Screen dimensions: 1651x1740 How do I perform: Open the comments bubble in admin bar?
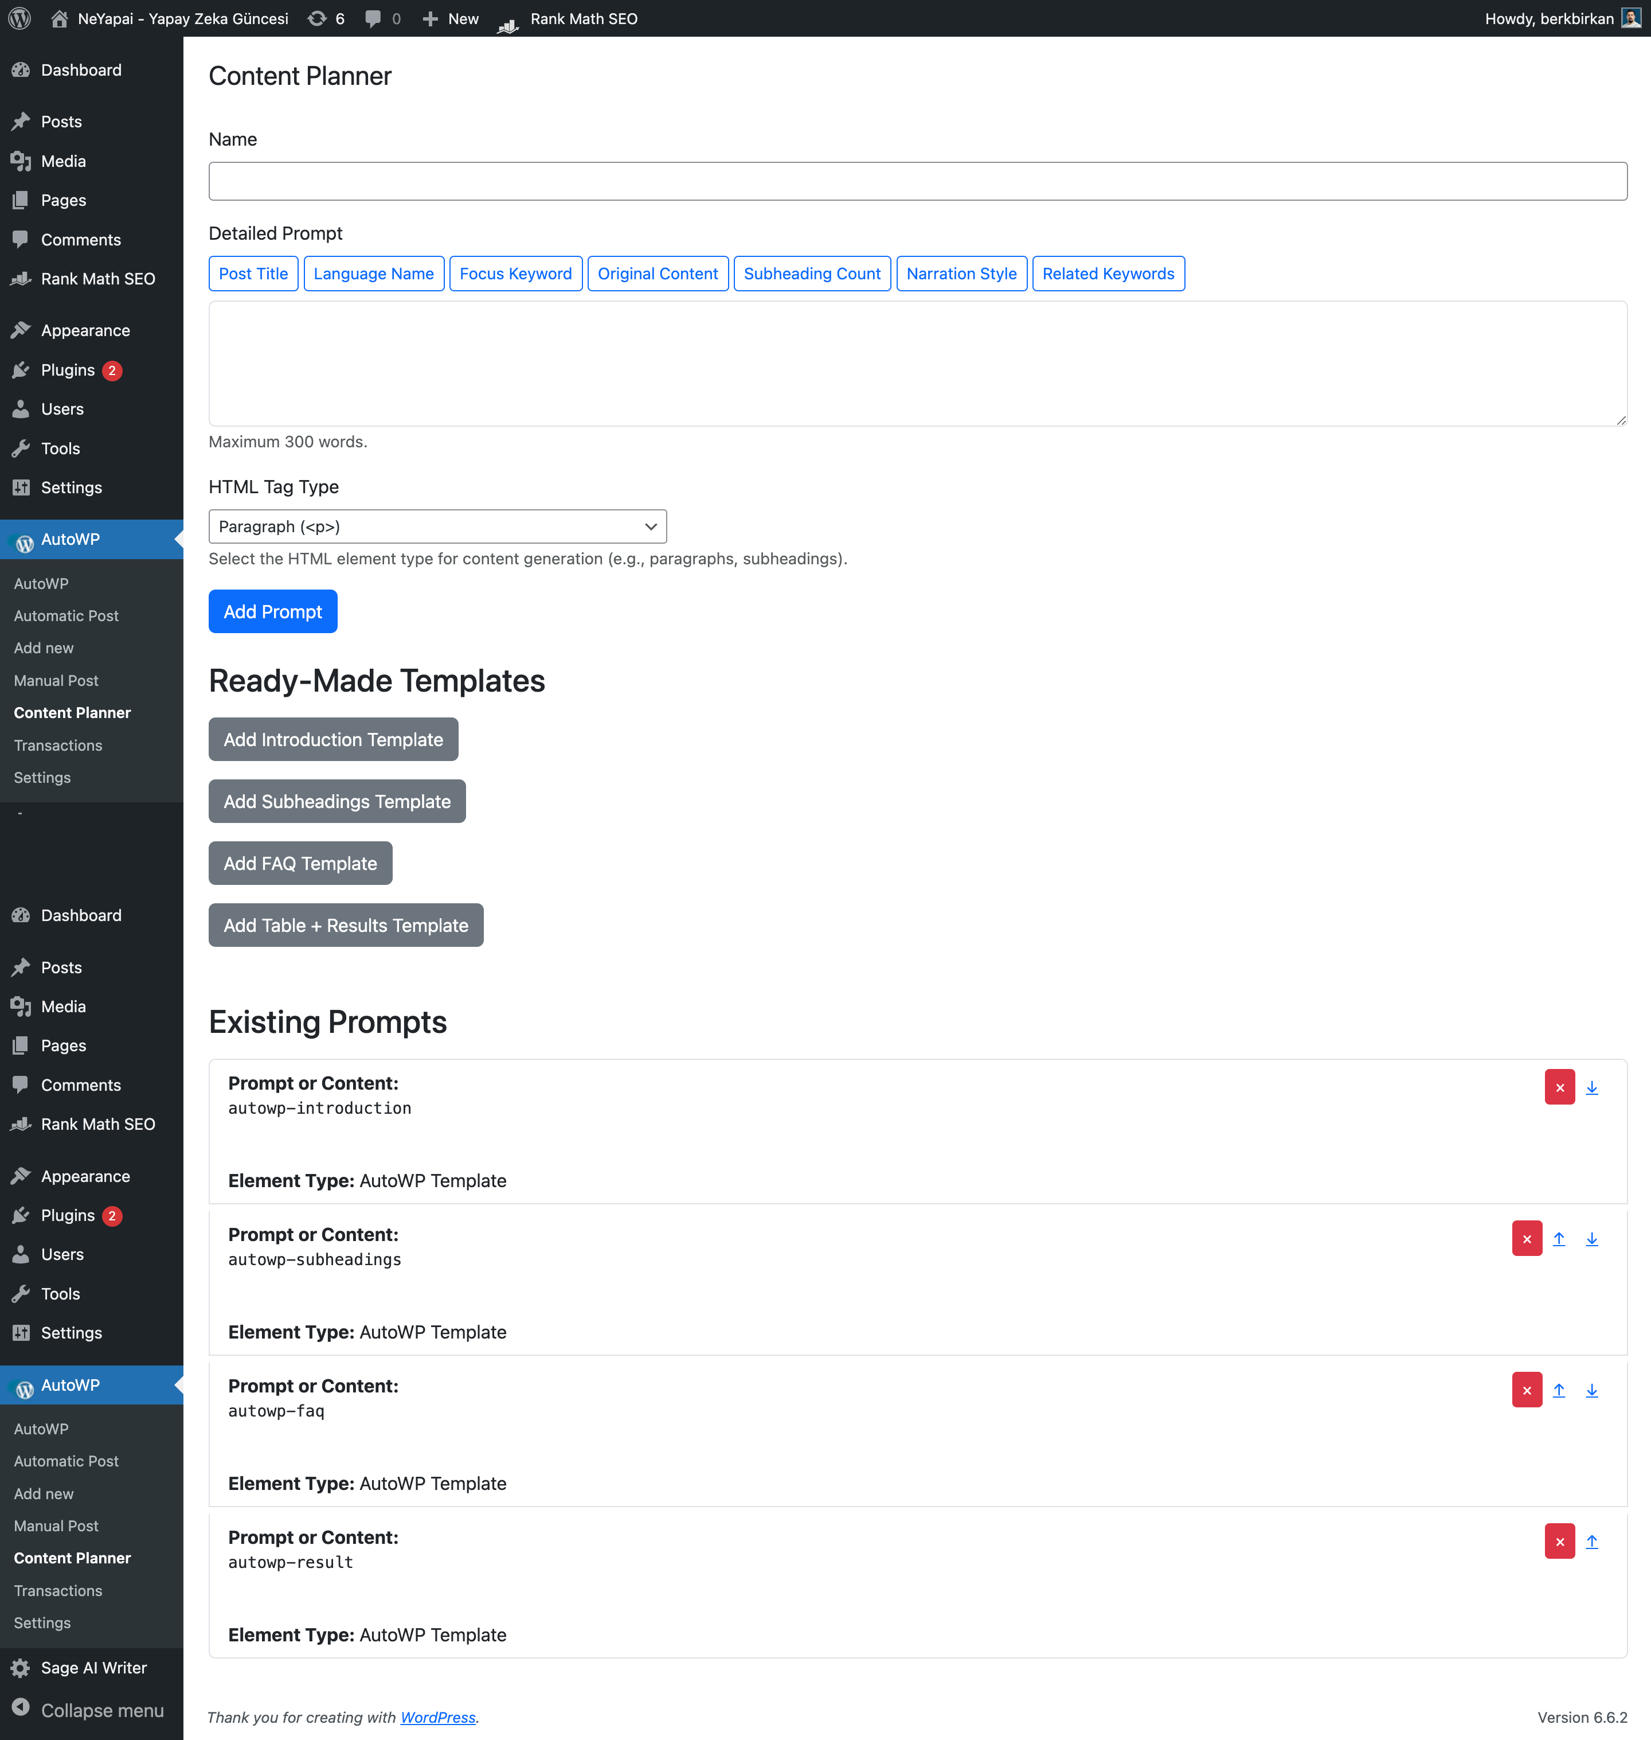383,18
